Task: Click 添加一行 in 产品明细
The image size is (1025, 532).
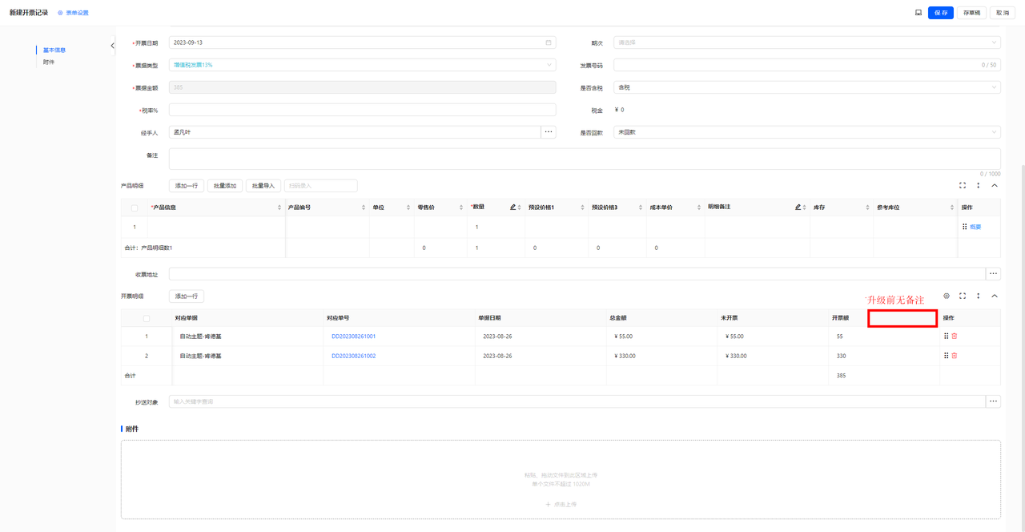Action: pos(187,185)
